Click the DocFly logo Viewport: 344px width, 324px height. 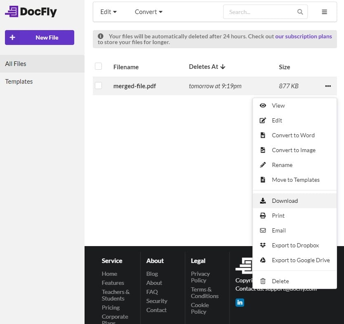coord(31,12)
